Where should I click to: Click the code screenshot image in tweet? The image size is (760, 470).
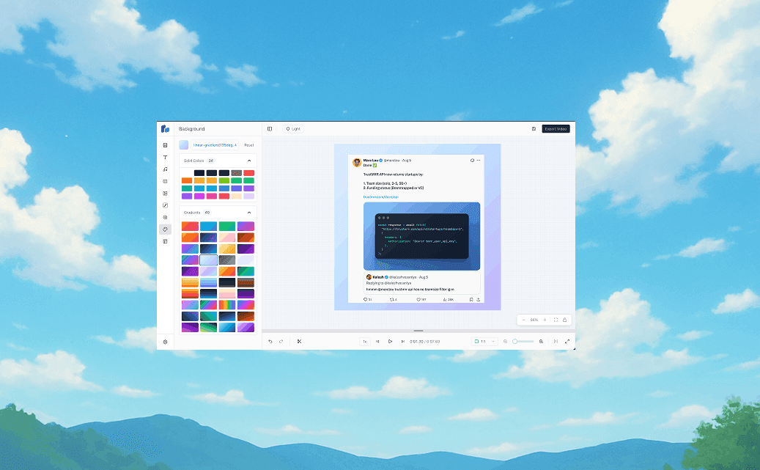421,236
